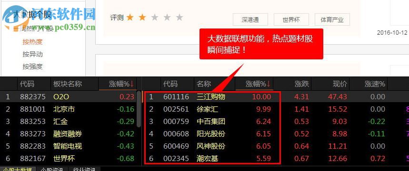
Task: Select 按异动 in the sidebar
Action: coord(32,54)
